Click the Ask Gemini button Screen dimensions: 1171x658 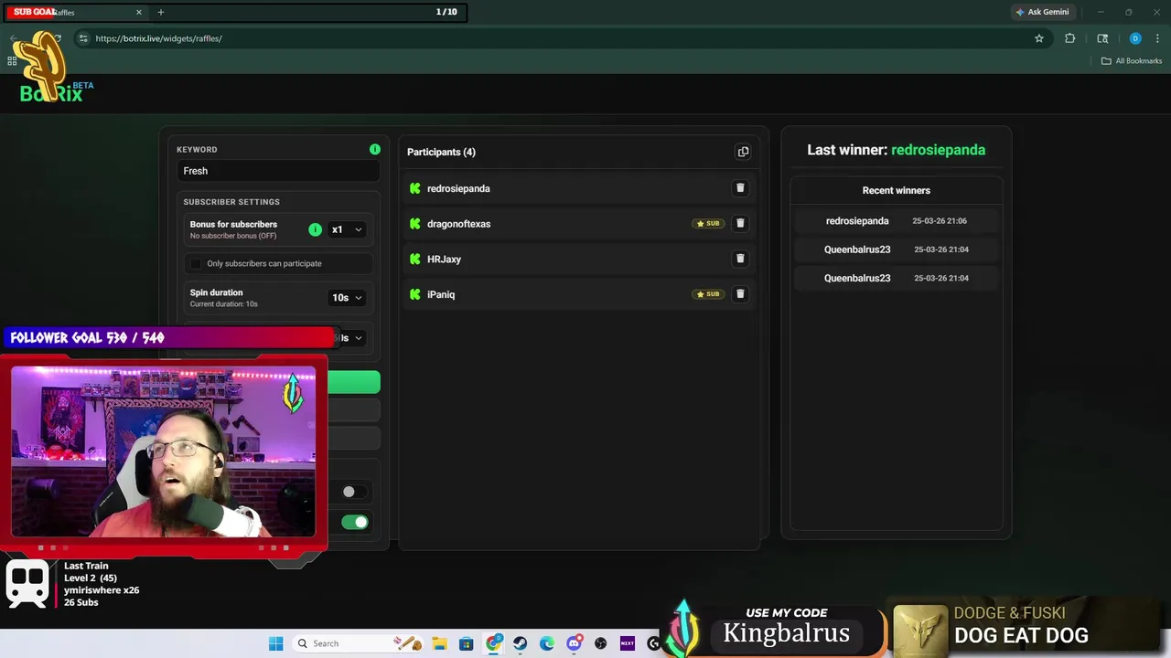(x=1042, y=12)
